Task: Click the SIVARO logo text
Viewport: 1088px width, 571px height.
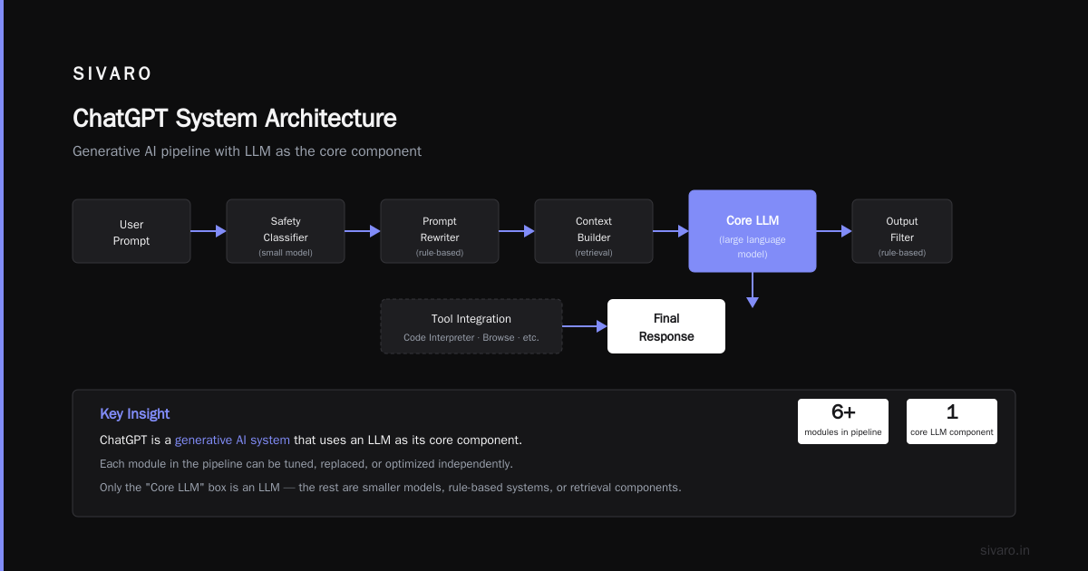Action: [x=112, y=74]
